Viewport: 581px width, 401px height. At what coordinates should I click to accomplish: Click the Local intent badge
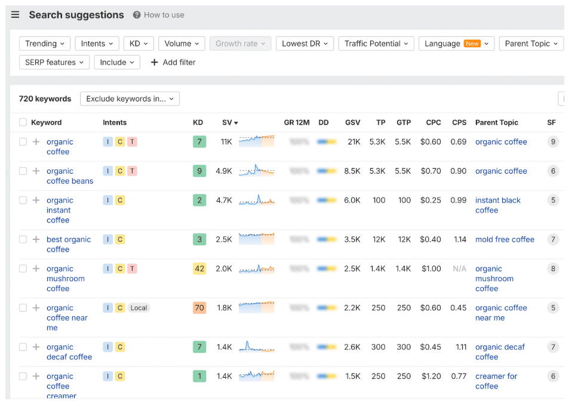pos(139,308)
